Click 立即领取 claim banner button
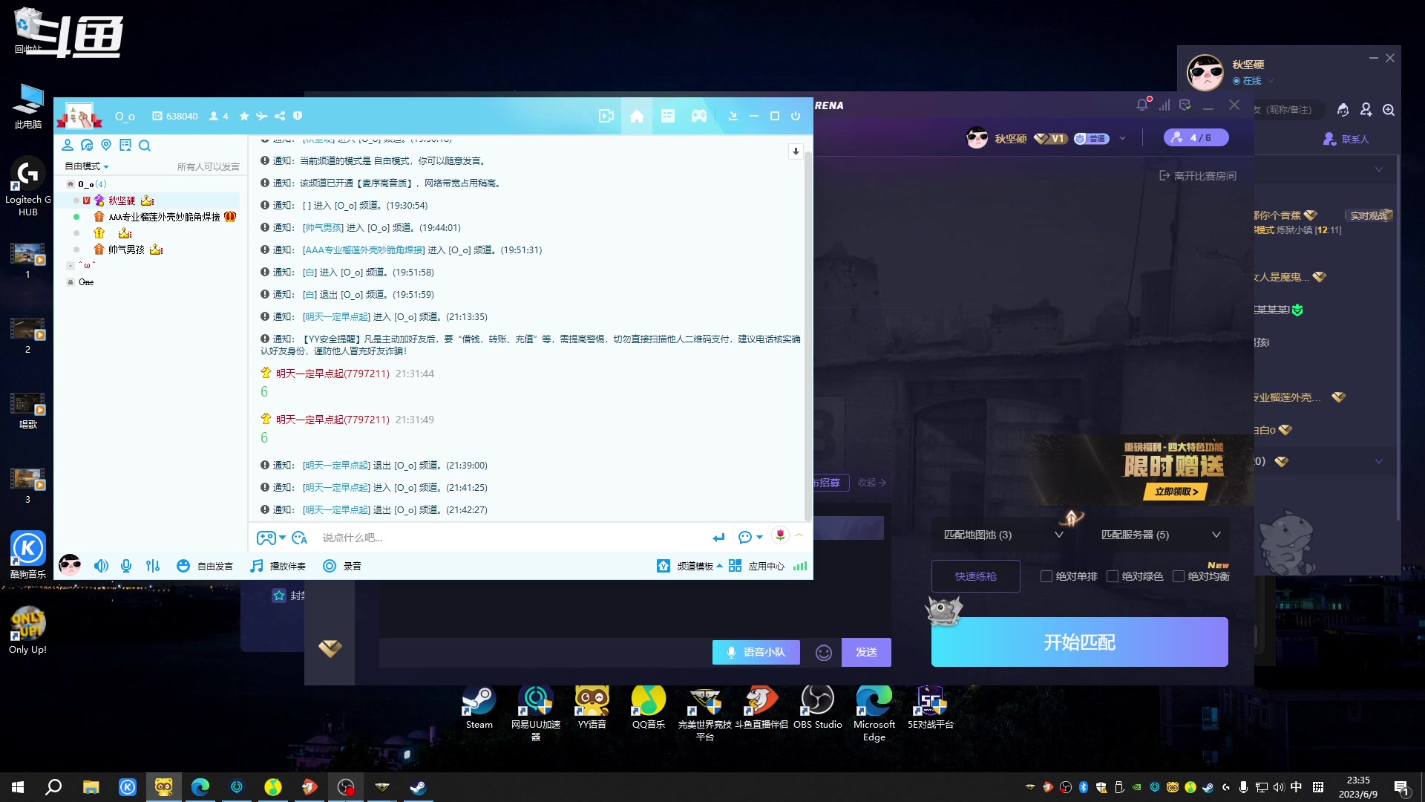This screenshot has width=1425, height=802. tap(1176, 492)
